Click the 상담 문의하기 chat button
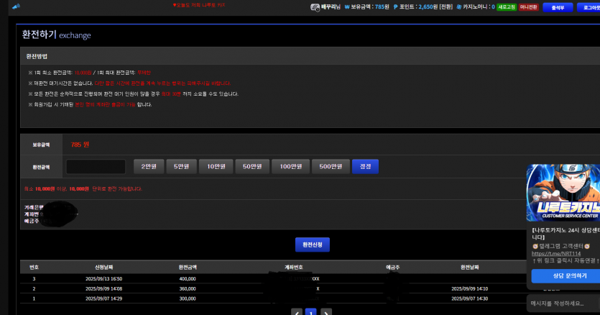Viewport: 600px width, 315px height. click(x=569, y=275)
